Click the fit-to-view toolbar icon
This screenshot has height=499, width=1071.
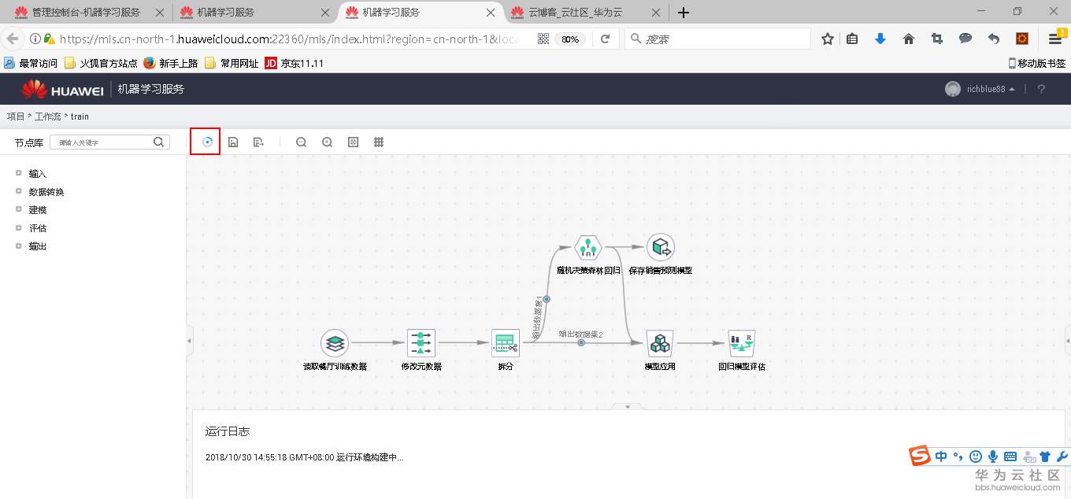pos(353,142)
